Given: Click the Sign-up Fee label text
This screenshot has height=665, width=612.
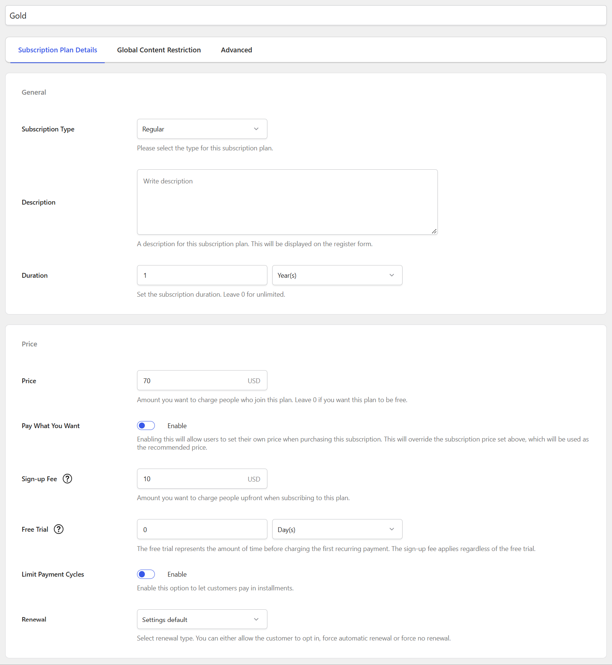Looking at the screenshot, I should (x=39, y=479).
